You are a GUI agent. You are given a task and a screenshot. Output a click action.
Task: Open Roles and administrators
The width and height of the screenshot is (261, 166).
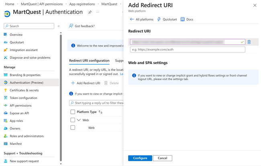pyautogui.click(x=27, y=136)
